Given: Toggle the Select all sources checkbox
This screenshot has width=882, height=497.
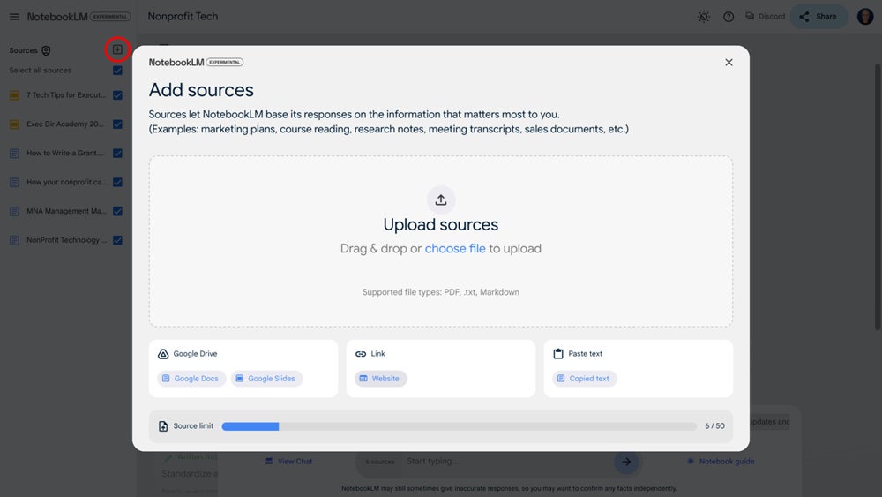Looking at the screenshot, I should [x=117, y=71].
